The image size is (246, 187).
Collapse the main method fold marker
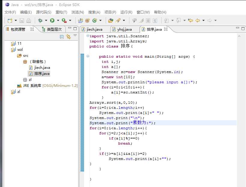click(88, 56)
